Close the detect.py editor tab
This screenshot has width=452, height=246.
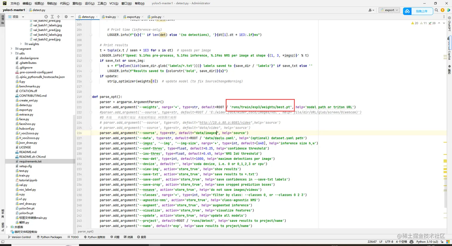pyautogui.click(x=97, y=17)
